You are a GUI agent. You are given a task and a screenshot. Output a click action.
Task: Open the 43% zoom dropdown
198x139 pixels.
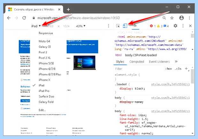click(81, 26)
